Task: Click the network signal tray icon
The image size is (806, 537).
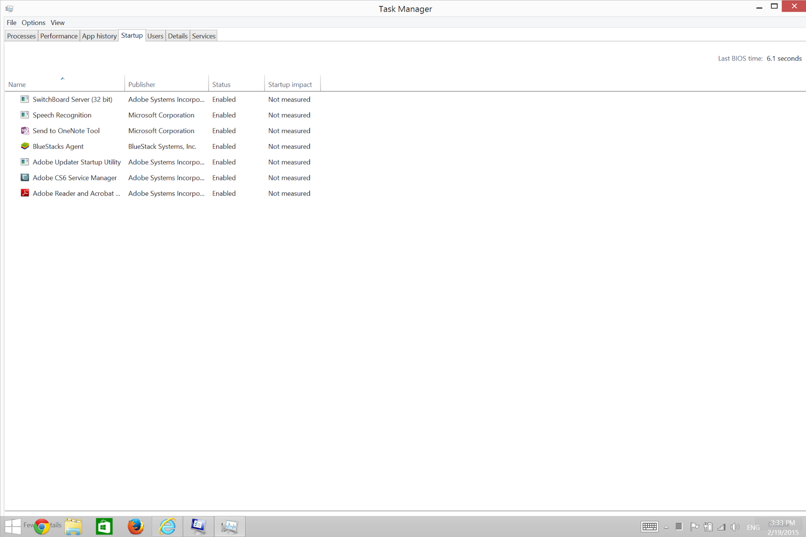Action: point(721,527)
